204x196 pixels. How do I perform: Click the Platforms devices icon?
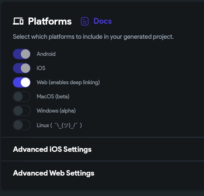tap(18, 21)
